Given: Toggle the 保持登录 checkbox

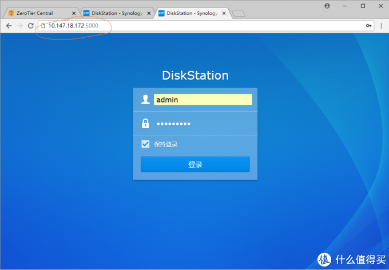Looking at the screenshot, I should (x=145, y=144).
